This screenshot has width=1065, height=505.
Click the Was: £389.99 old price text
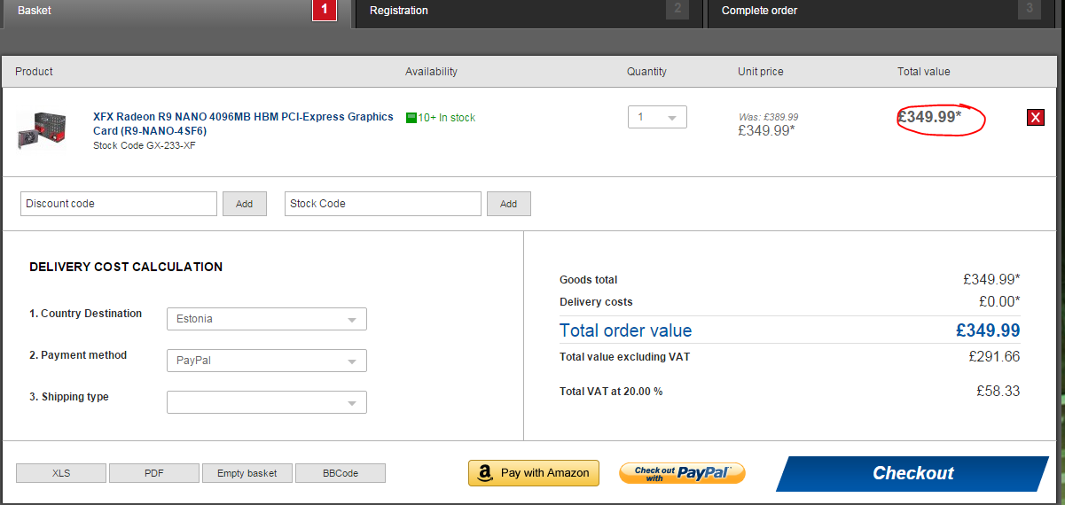(768, 117)
